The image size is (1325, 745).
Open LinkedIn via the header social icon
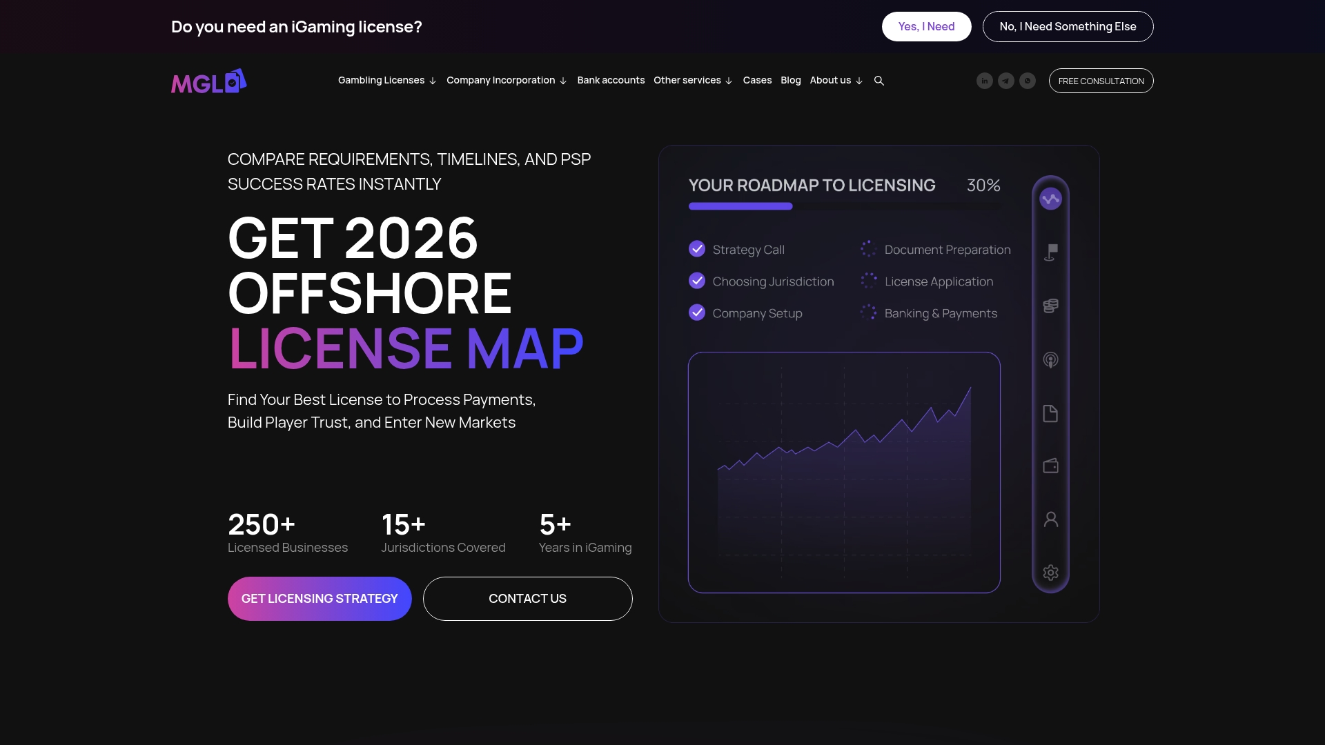[985, 81]
